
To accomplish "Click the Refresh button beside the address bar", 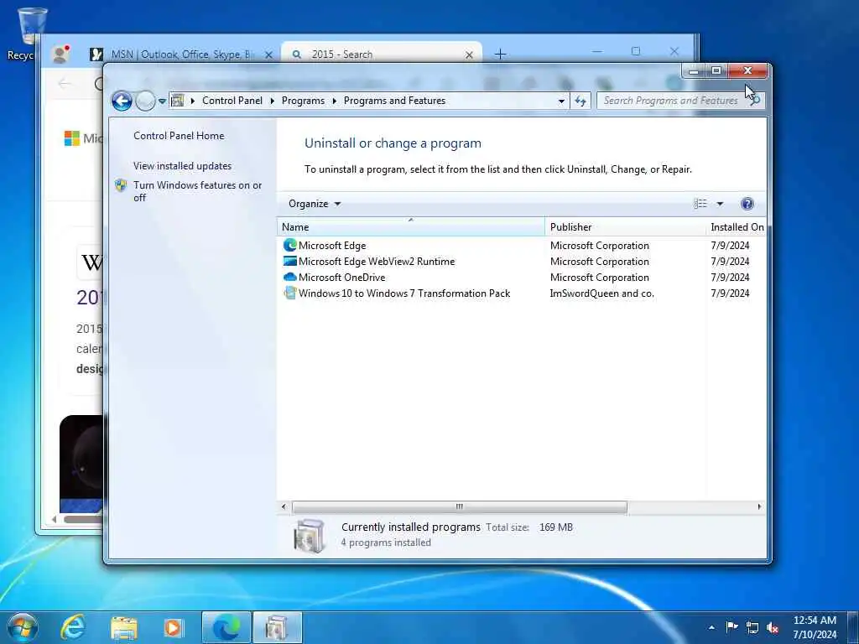I will (580, 101).
